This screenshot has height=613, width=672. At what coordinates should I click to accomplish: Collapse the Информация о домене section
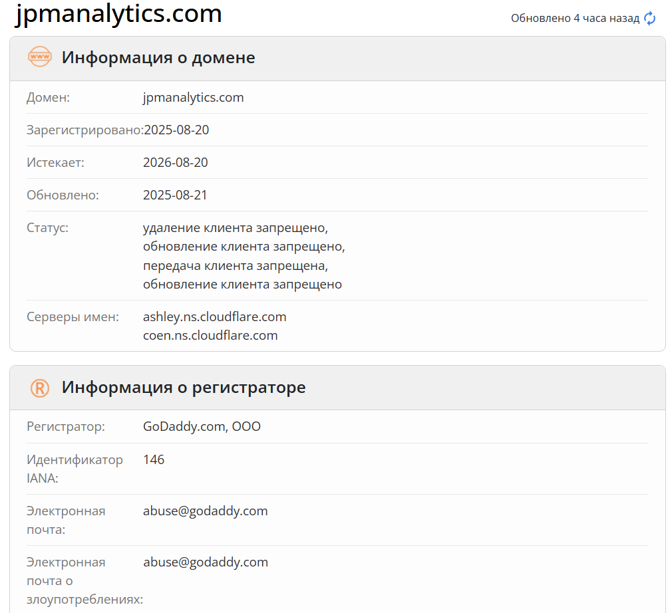click(x=158, y=57)
